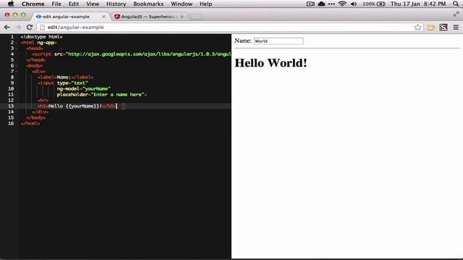Image resolution: width=463 pixels, height=260 pixels.
Task: Click the cloud status icon in menu bar
Action: pos(321,4)
